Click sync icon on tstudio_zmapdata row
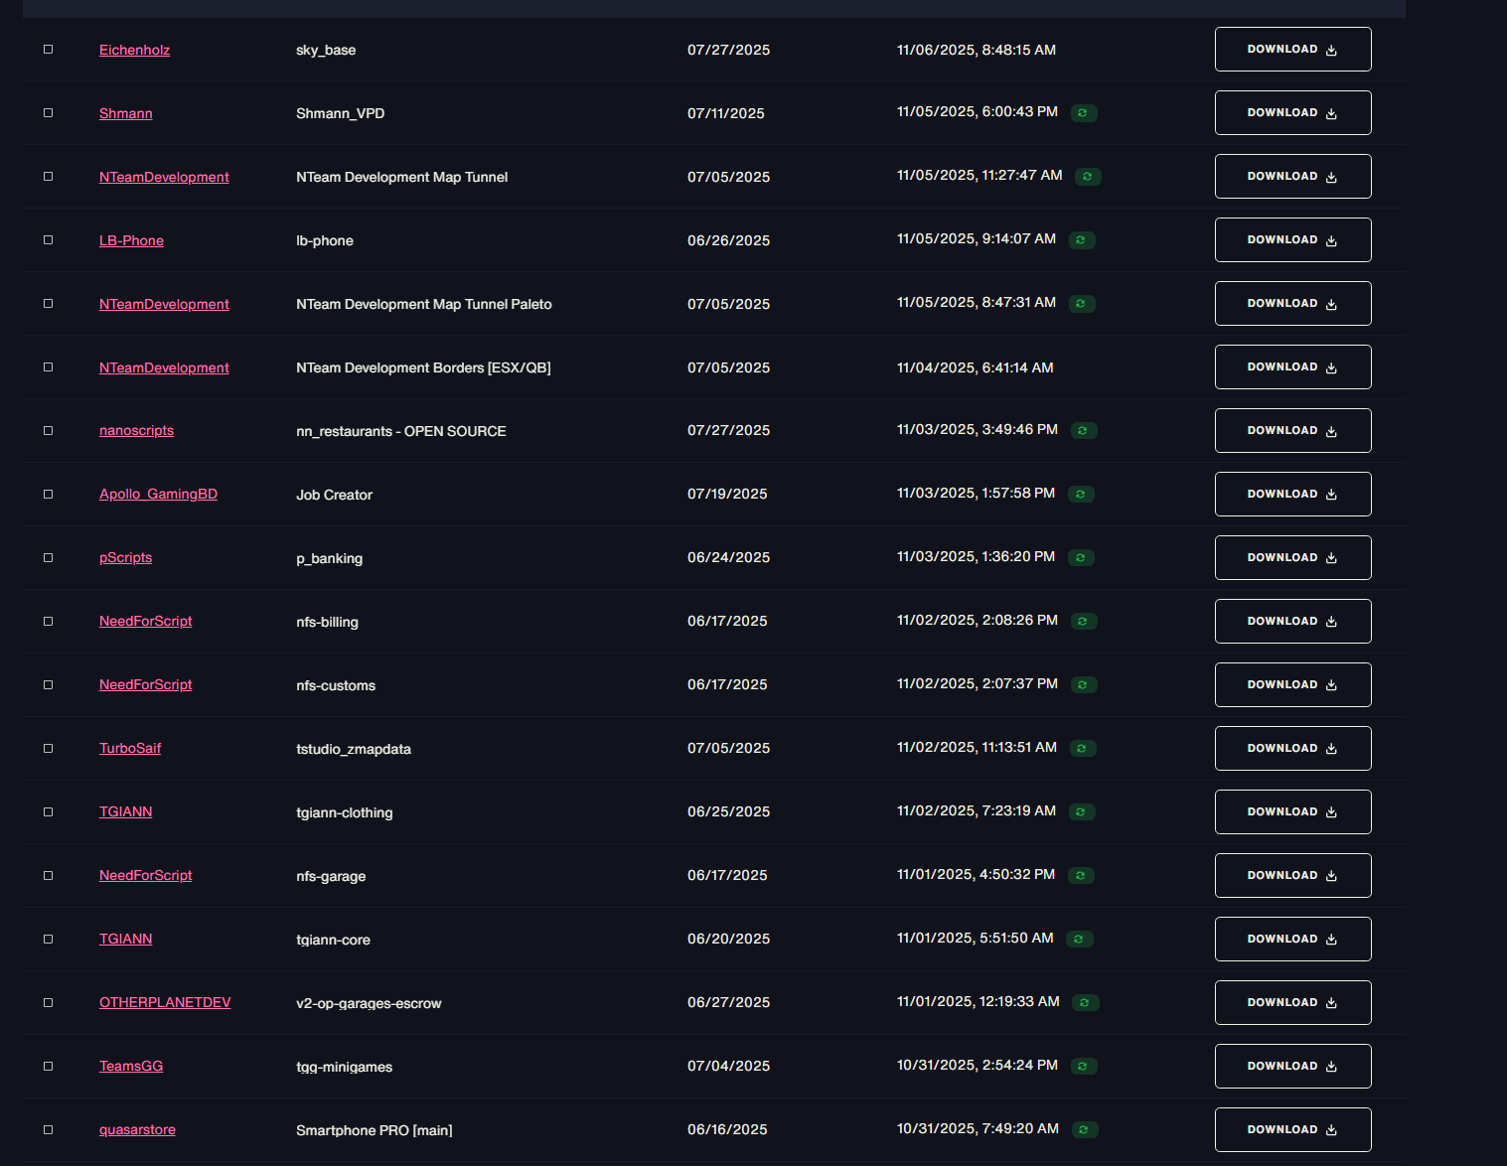The height and width of the screenshot is (1166, 1507). tap(1082, 749)
